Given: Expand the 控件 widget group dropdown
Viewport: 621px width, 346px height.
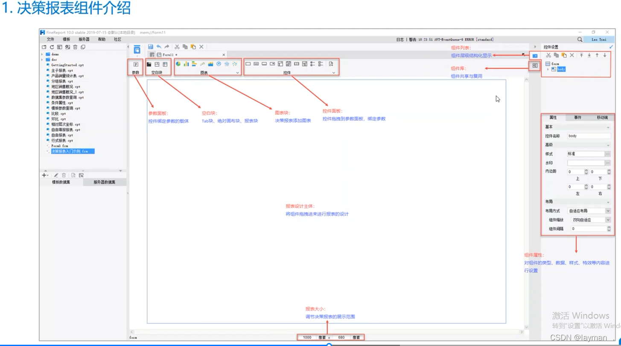Looking at the screenshot, I should click(334, 73).
